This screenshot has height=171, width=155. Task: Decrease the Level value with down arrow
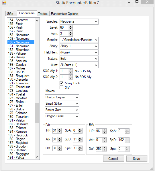pyautogui.click(x=71, y=29)
